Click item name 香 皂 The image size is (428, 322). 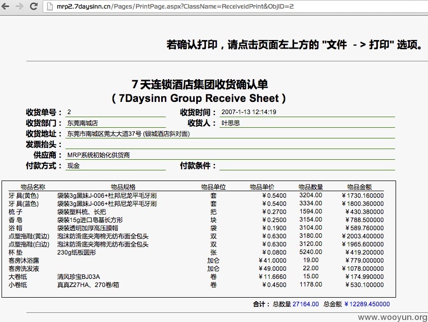pos(16,220)
